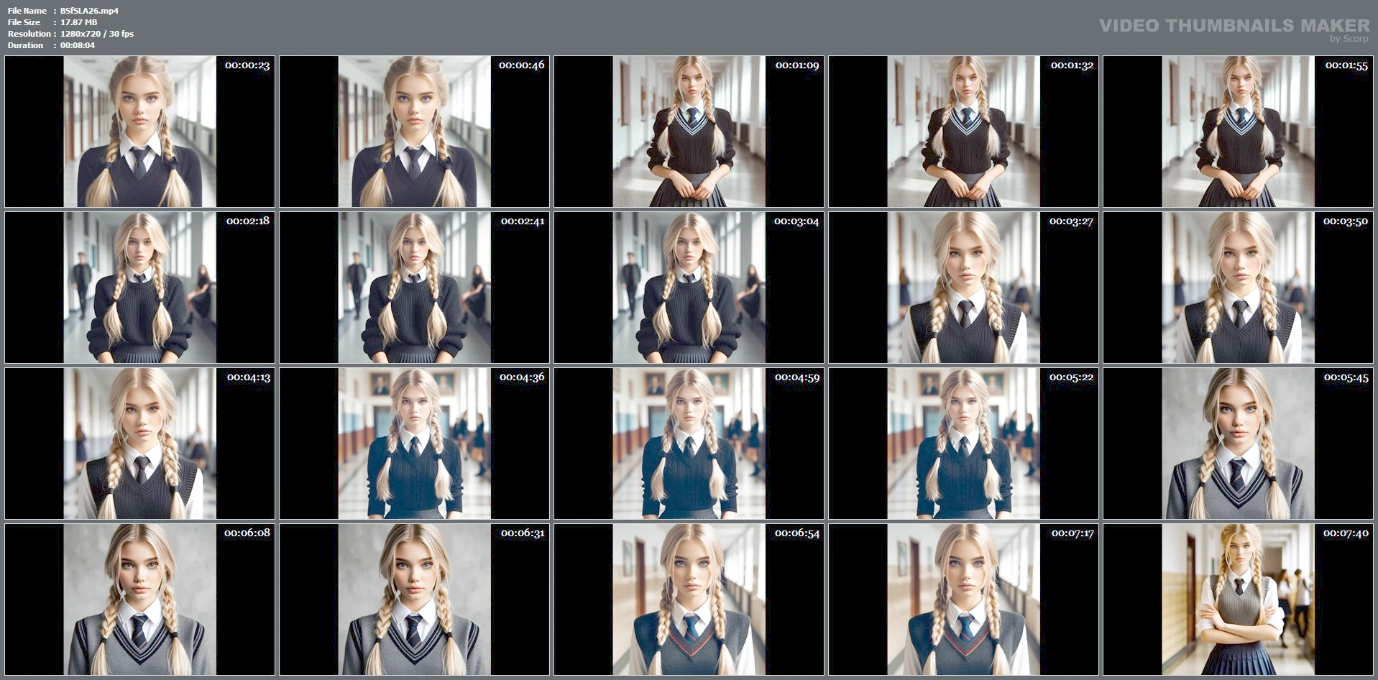1378x680 pixels.
Task: Open the frame stamped 00:03:27
Action: pos(964,288)
